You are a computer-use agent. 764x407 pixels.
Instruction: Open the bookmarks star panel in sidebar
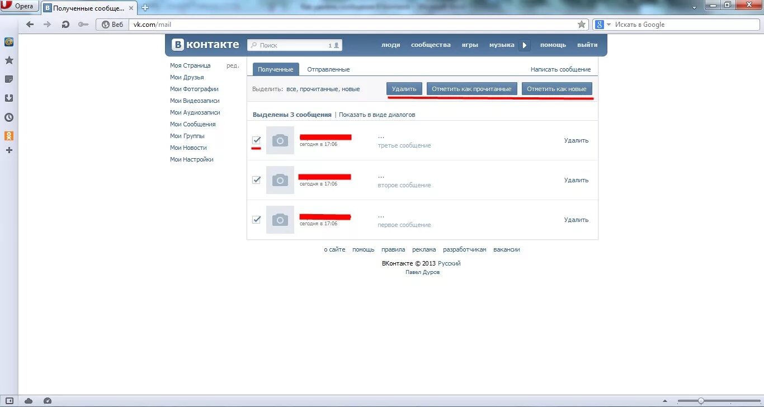pos(9,60)
